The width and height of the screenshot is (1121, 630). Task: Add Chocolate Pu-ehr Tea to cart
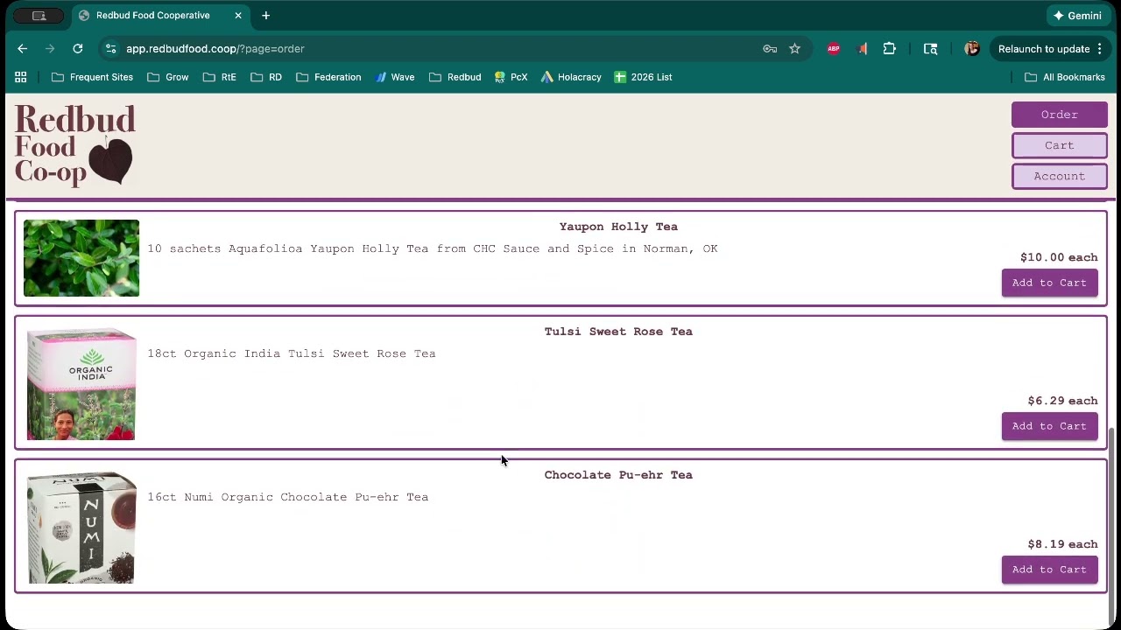[1049, 570]
